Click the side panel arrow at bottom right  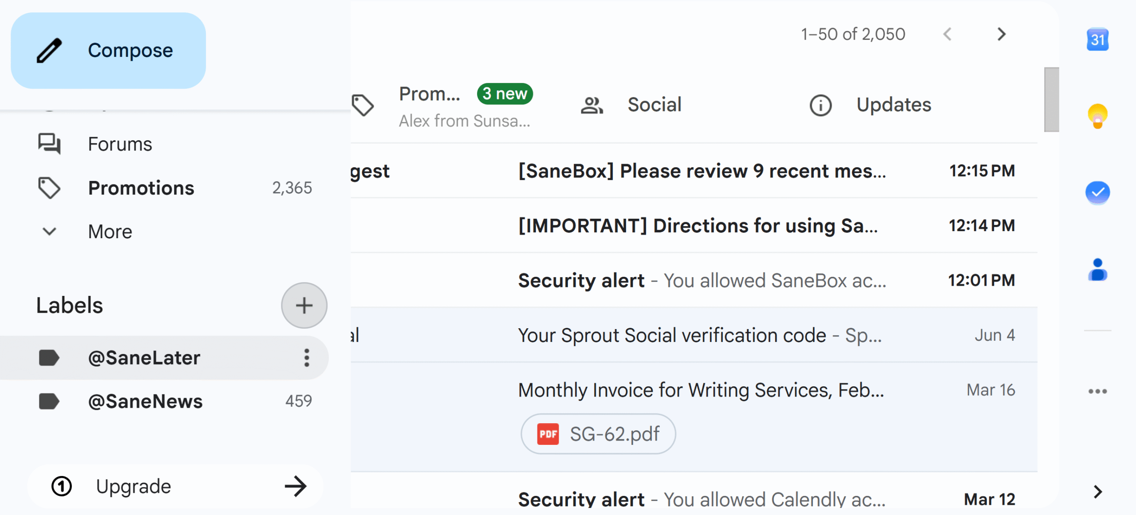[x=1098, y=491]
